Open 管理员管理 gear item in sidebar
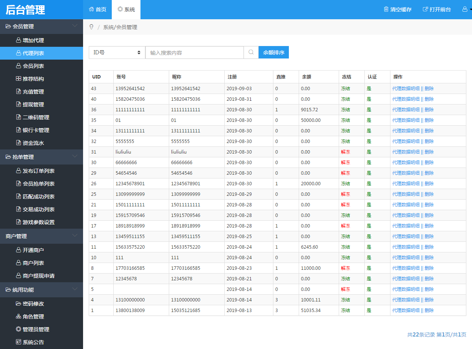The width and height of the screenshot is (472, 349). (18, 329)
